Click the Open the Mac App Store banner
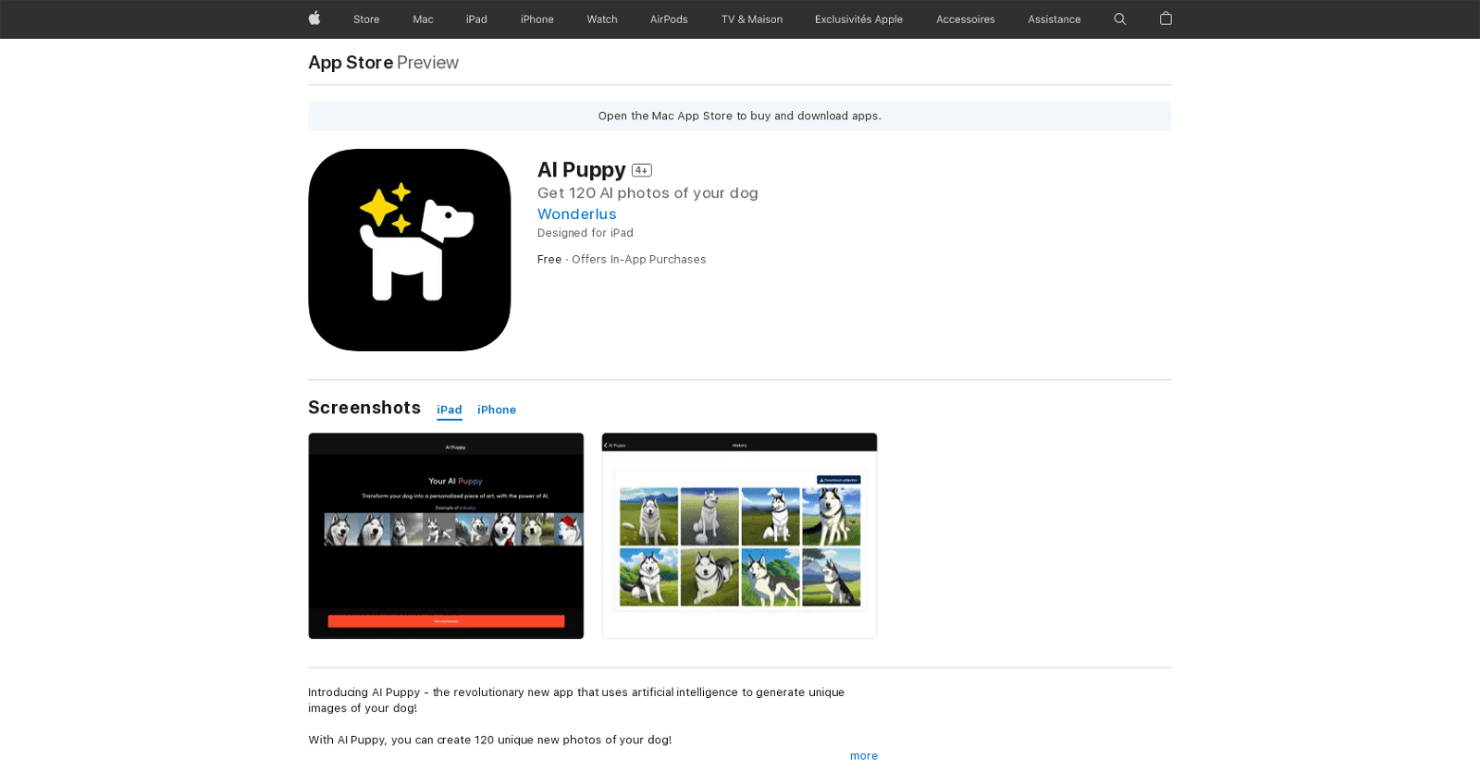The image size is (1480, 771). [x=740, y=116]
